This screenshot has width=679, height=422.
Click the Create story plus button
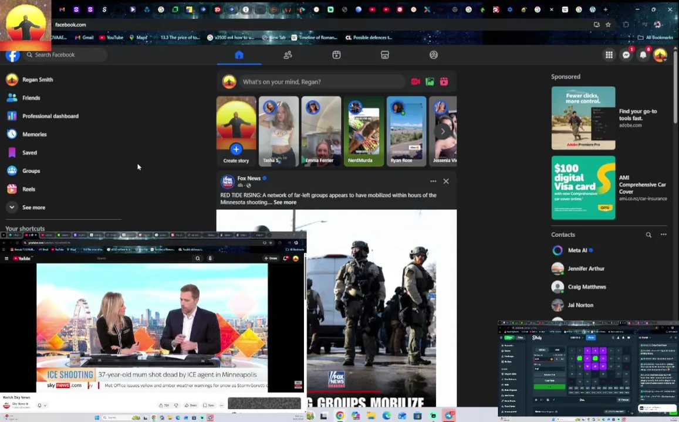coord(236,149)
